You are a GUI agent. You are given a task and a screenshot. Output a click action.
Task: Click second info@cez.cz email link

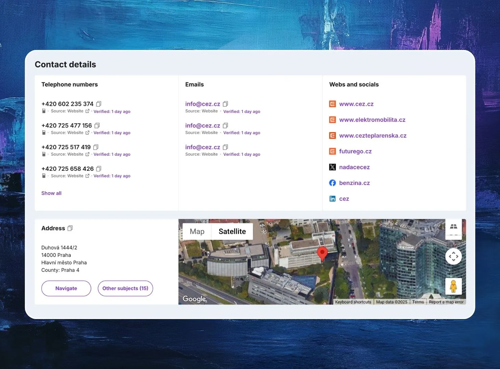pos(203,125)
